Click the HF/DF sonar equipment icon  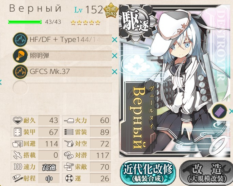(x=20, y=40)
